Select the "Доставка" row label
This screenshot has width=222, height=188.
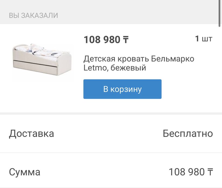(x=31, y=133)
